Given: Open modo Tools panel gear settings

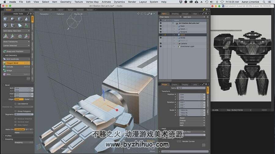Looking at the screenshot, I should tap(31, 14).
